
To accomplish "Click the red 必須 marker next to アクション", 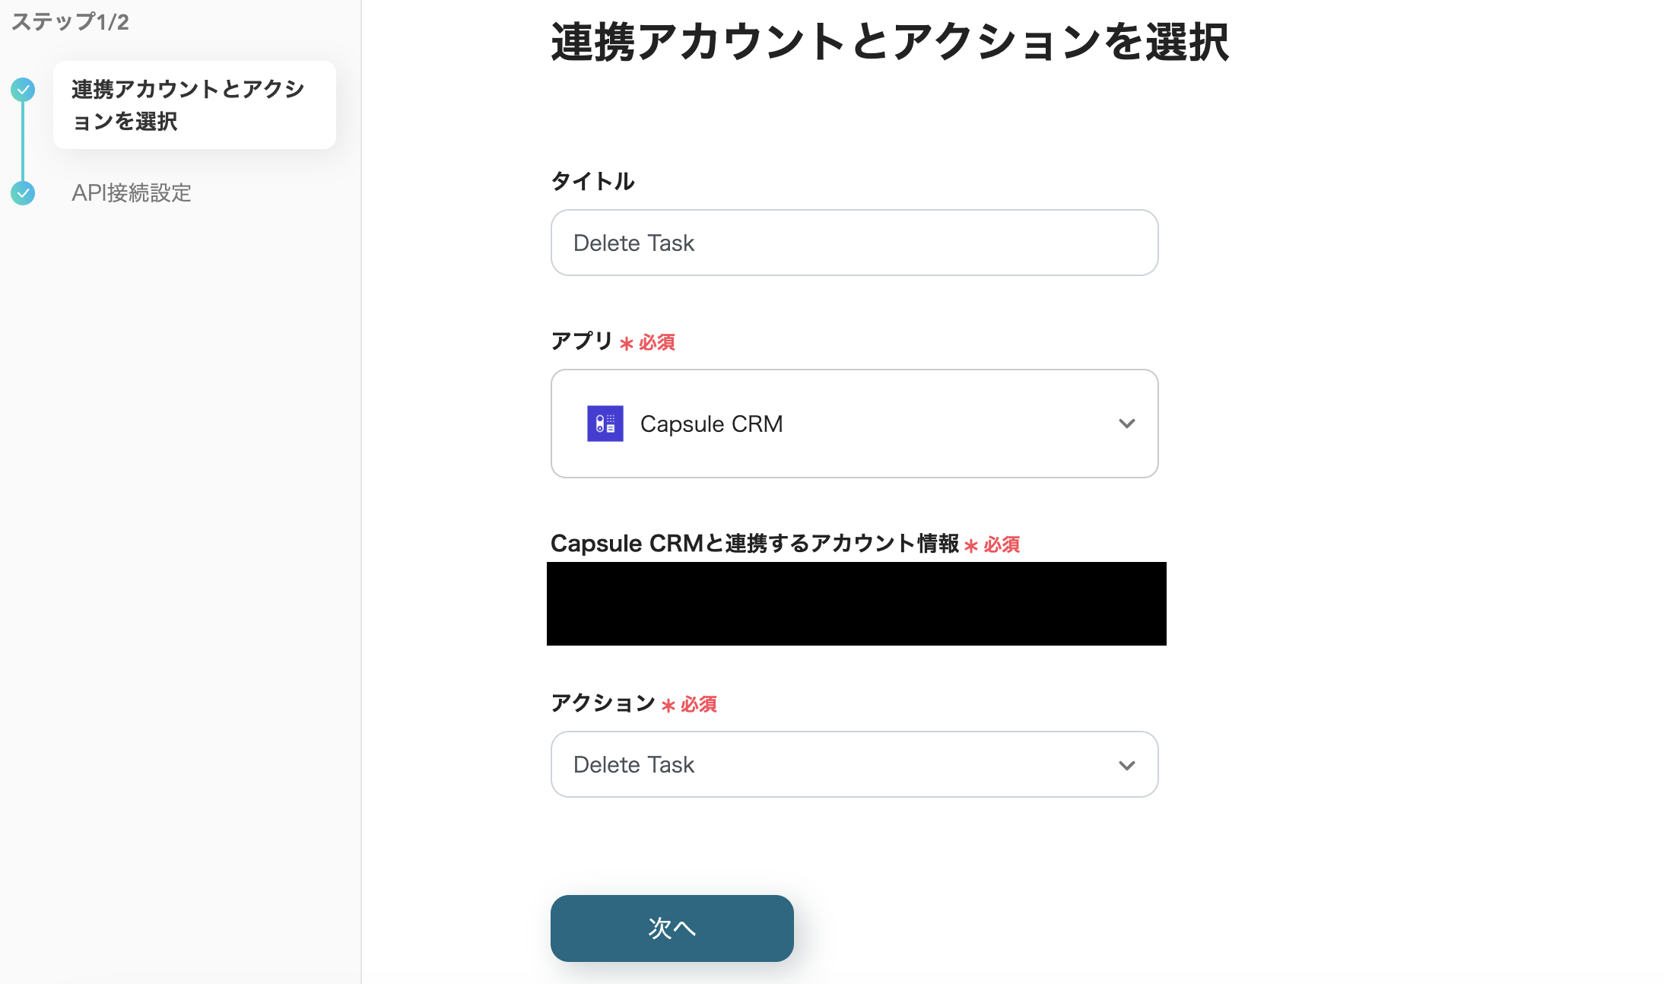I will pyautogui.click(x=697, y=704).
